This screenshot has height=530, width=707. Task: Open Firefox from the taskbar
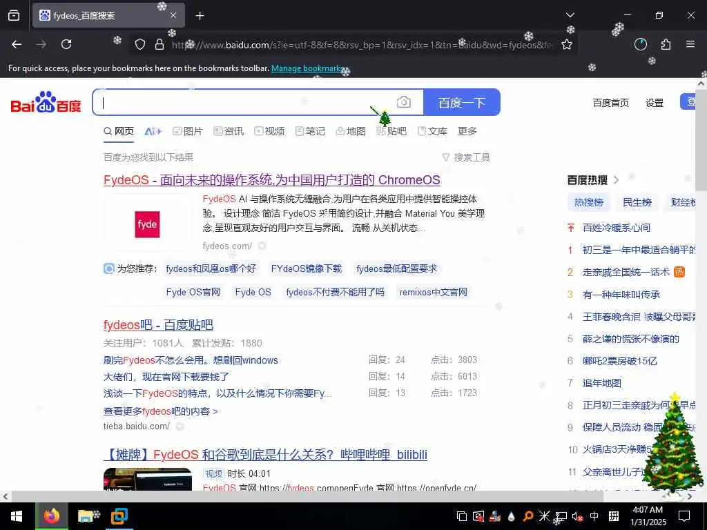coord(51,516)
